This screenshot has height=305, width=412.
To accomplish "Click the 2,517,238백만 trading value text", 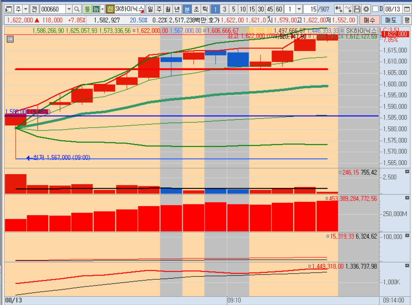I will [x=187, y=20].
